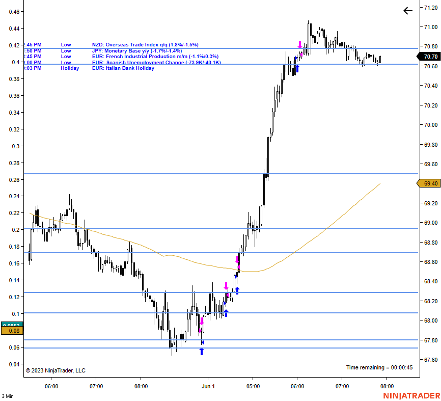Viewport: 441px width, 401px height.
Task: Click the 67.60 price axis label
Action: click(431, 360)
